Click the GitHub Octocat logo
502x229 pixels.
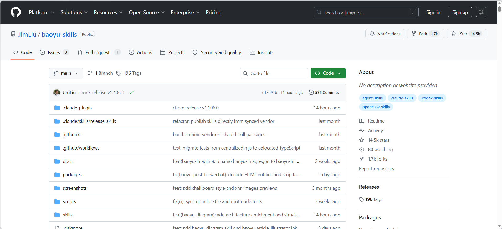click(16, 12)
